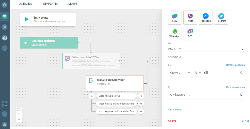The width and height of the screenshot is (250, 129).
Task: Open notifications bell in sidebar
Action: point(5,124)
